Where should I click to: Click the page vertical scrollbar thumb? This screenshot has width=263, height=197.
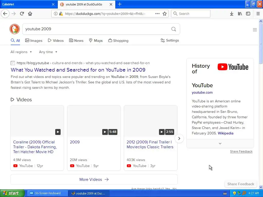261,44
